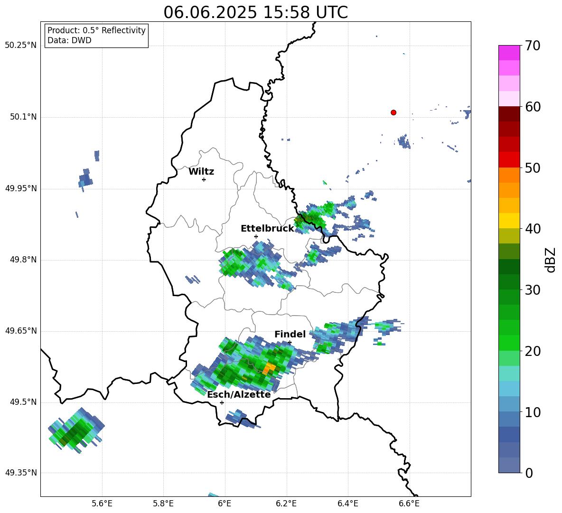Click the 49.35°N latitude label

click(21, 473)
